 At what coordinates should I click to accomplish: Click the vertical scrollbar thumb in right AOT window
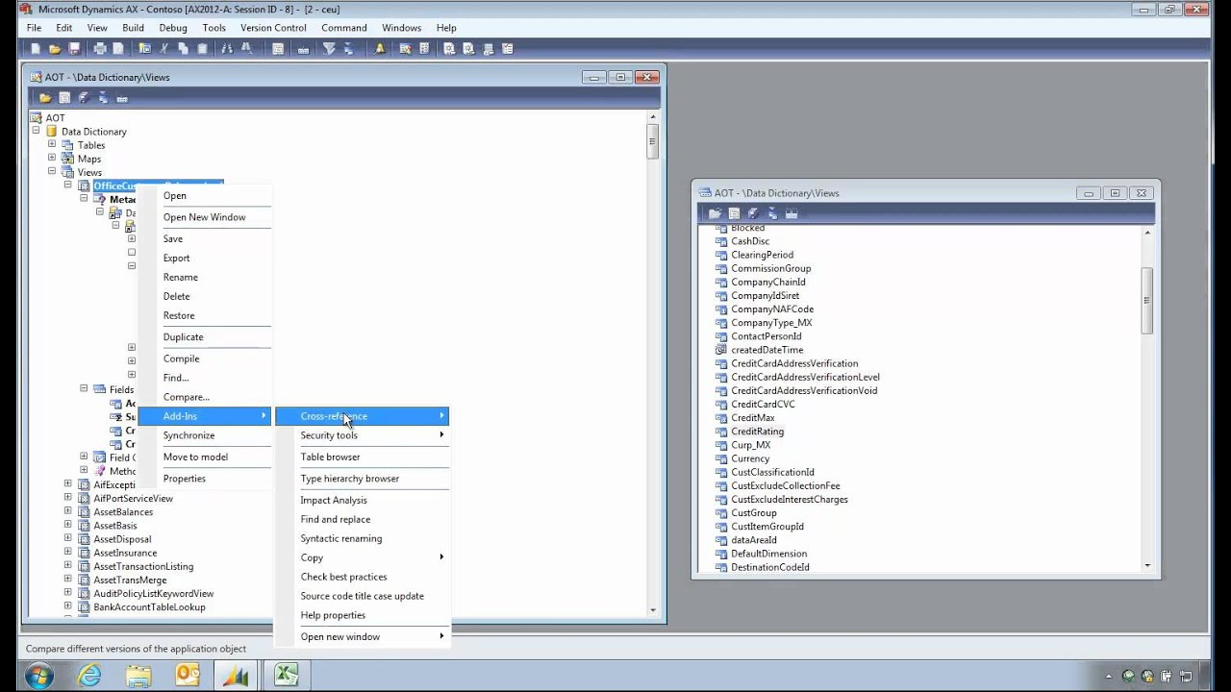(x=1146, y=301)
